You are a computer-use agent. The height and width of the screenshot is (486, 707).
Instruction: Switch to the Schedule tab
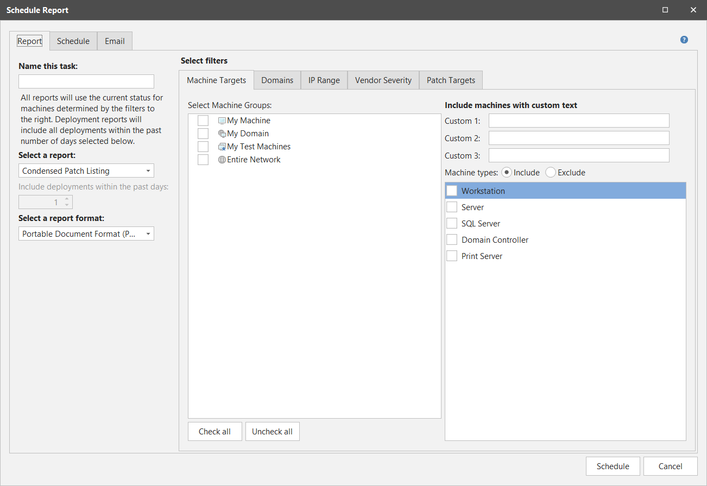coord(73,41)
